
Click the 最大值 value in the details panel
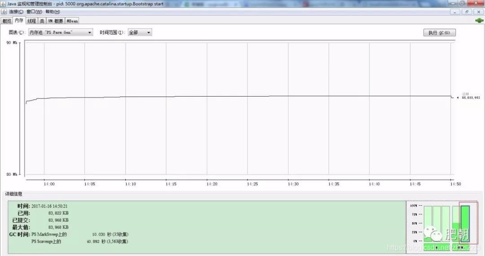pos(58,227)
